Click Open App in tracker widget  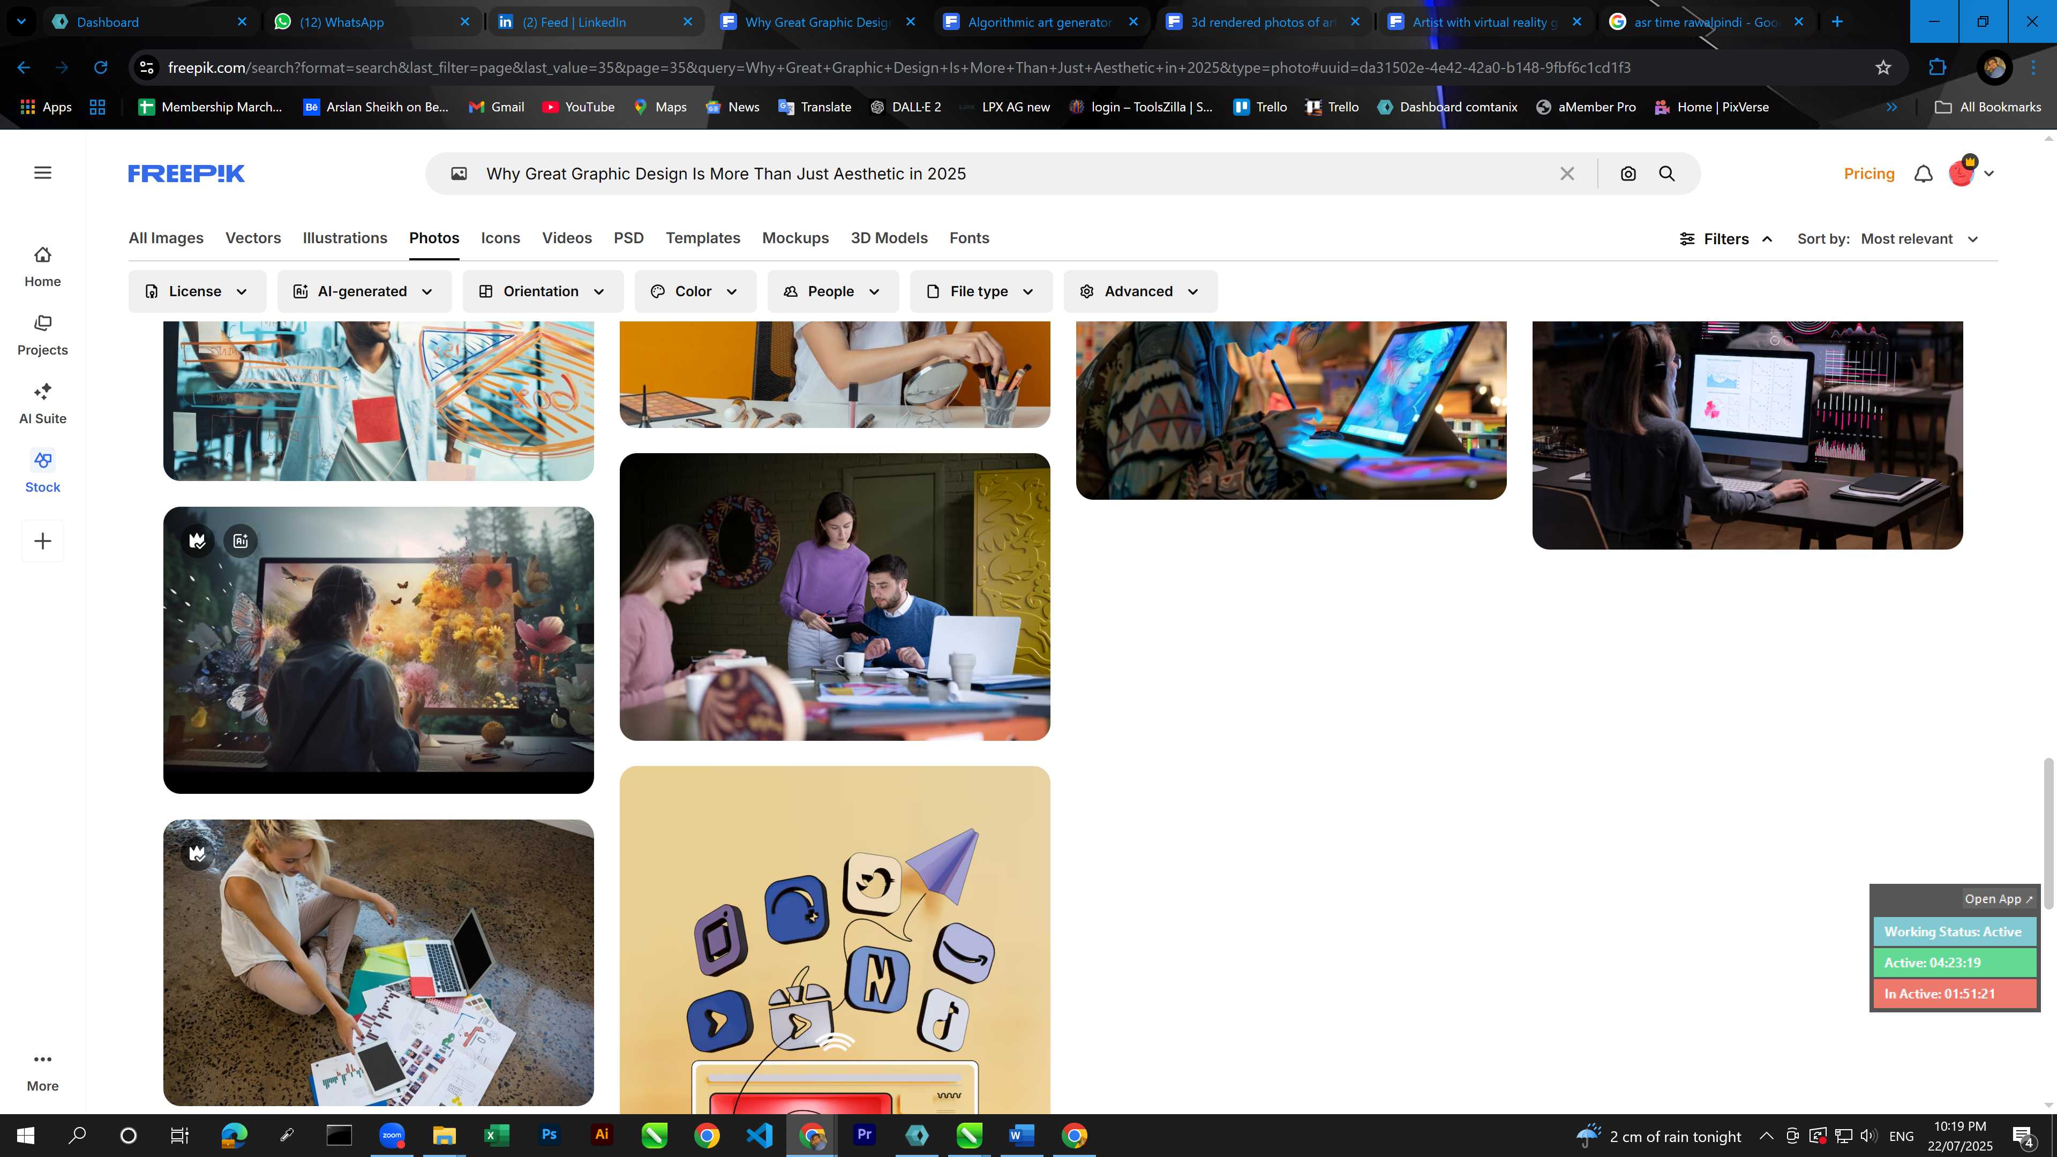(1998, 898)
